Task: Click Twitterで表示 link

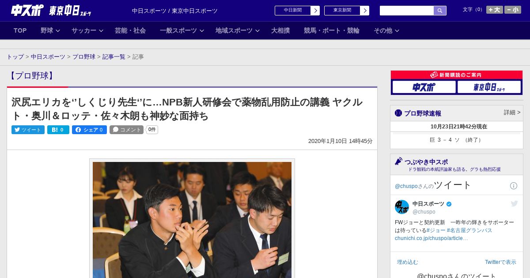Action: (500, 262)
